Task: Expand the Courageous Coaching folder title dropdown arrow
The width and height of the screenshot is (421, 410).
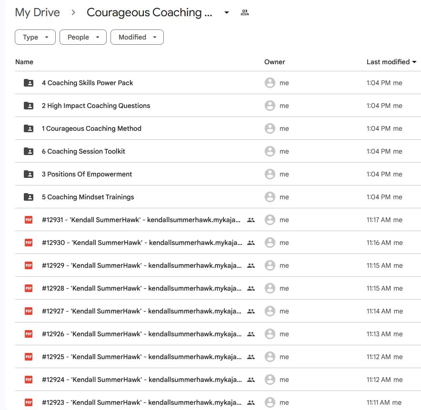Action: pyautogui.click(x=227, y=12)
